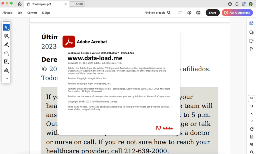Click the Portions Copyright IntegrityWare, Inc line
Screen dimensions: 256x154
(x=87, y=78)
